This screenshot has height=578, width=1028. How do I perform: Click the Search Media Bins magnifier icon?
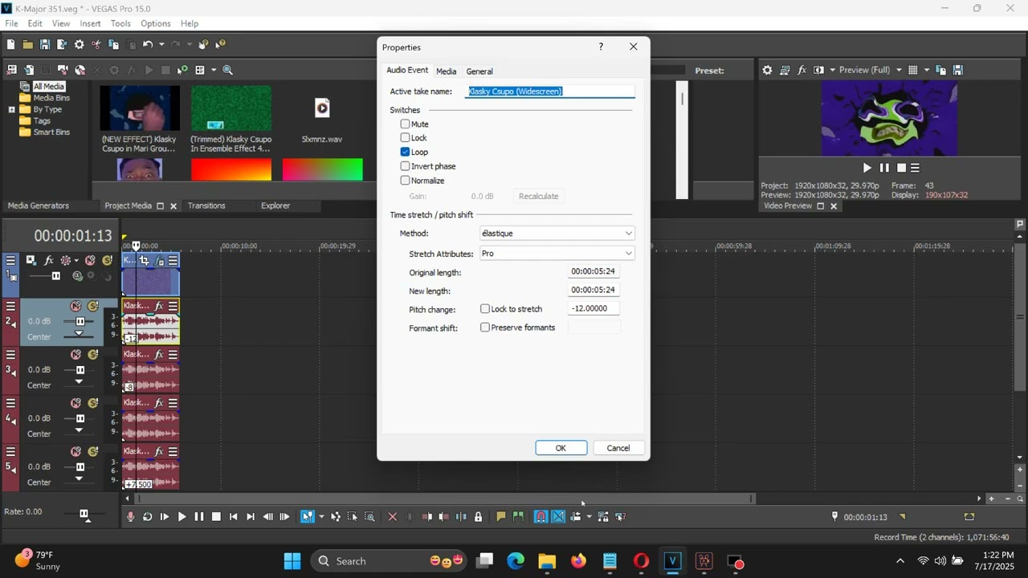pos(228,71)
